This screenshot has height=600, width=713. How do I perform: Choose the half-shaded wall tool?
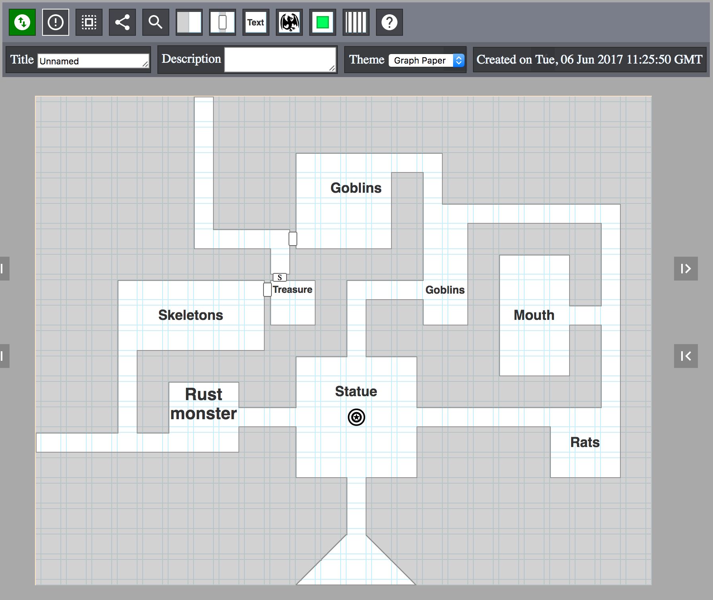point(189,22)
